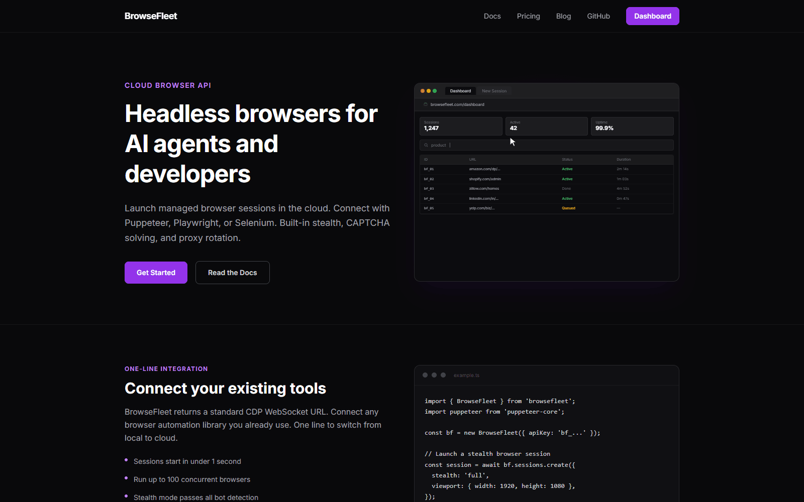Image resolution: width=804 pixels, height=502 pixels.
Task: Open the Blog page from the navigation
Action: coord(563,16)
